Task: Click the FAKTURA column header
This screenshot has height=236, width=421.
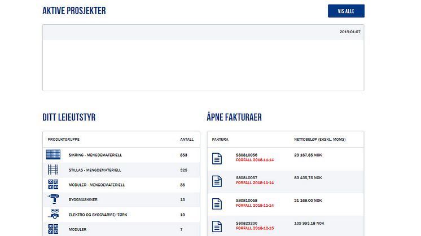Action: click(x=220, y=139)
